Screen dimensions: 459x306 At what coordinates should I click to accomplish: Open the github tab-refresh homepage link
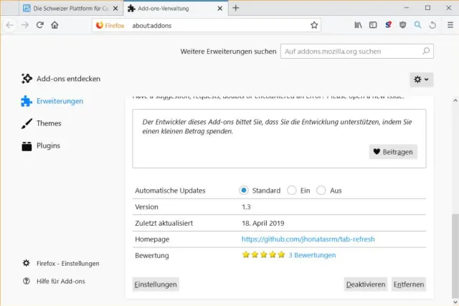(x=308, y=239)
